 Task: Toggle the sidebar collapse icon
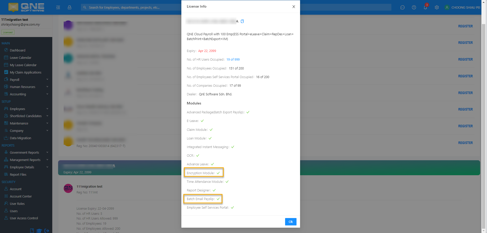(x=58, y=7)
